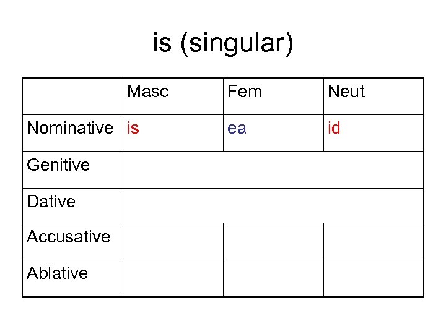Click the empty merged Dative cell
The image size is (446, 334).
pyautogui.click(x=273, y=205)
